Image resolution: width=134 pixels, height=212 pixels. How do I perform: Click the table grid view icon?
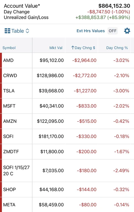(x=7, y=31)
